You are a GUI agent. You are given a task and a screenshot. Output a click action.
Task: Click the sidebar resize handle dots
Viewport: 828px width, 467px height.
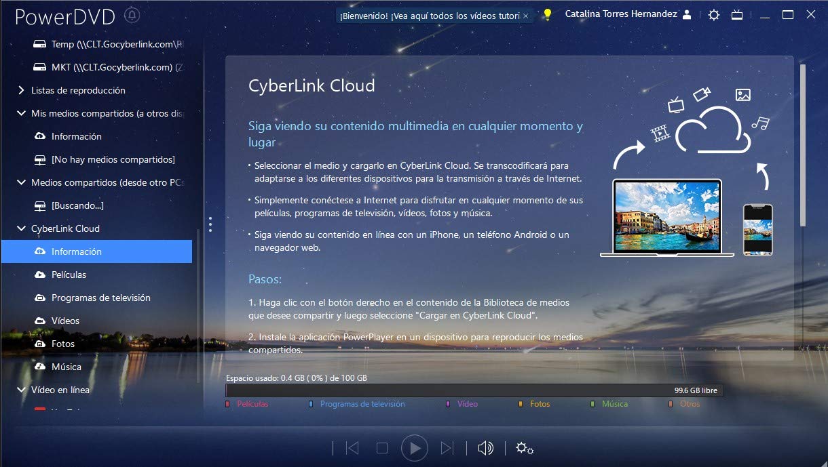(x=210, y=224)
